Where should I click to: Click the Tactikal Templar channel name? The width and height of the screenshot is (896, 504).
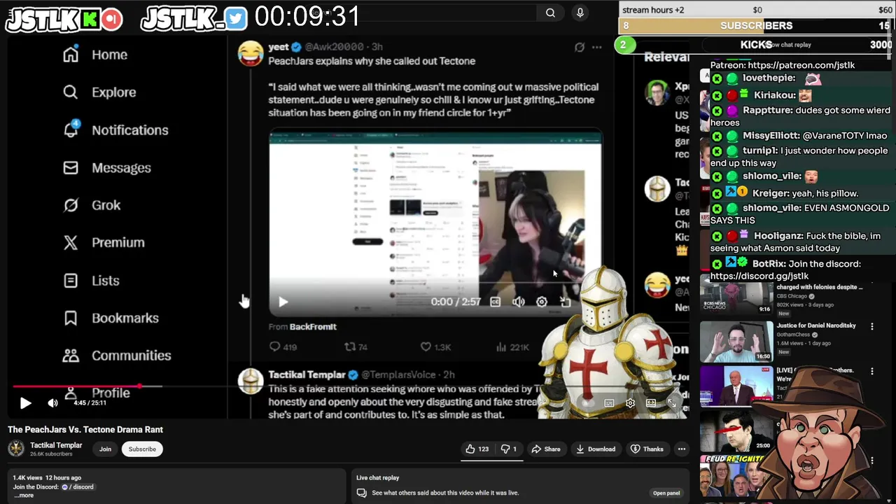pyautogui.click(x=56, y=445)
